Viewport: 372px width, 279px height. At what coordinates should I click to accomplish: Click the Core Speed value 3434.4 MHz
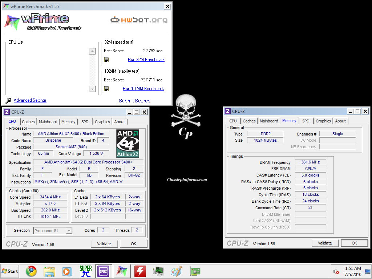50,197
